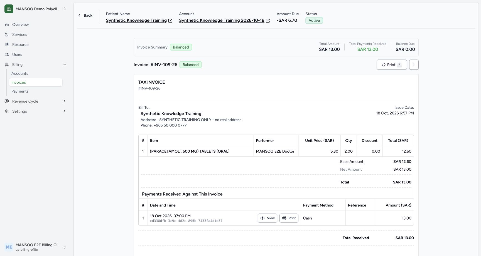
Task: Click the Revenue Cycle dollar icon
Action: pos(7,101)
